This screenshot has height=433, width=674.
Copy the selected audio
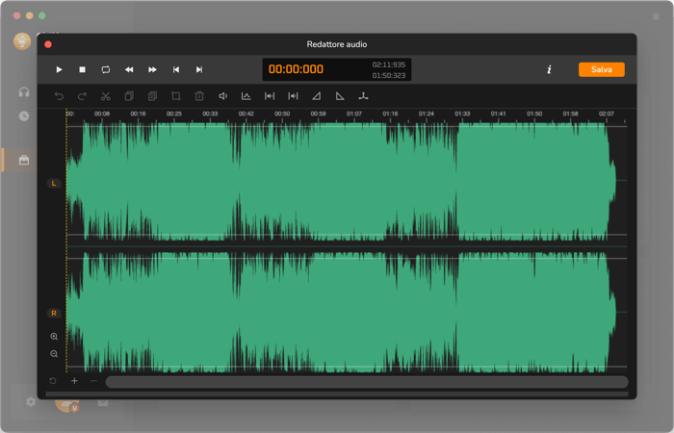tap(129, 96)
